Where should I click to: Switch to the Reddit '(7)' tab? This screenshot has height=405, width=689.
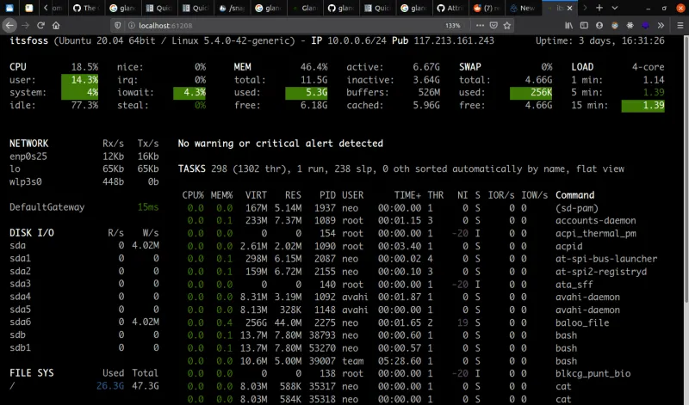click(x=487, y=8)
